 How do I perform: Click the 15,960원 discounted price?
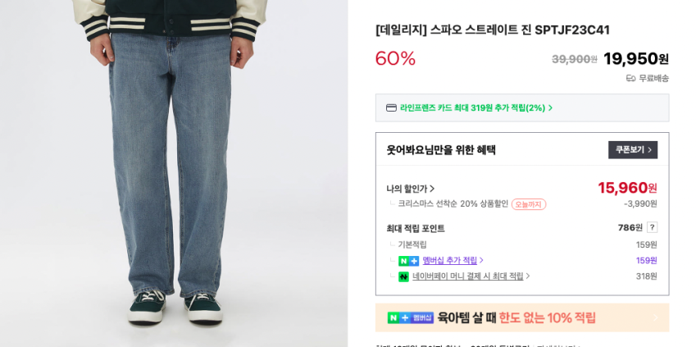[627, 188]
